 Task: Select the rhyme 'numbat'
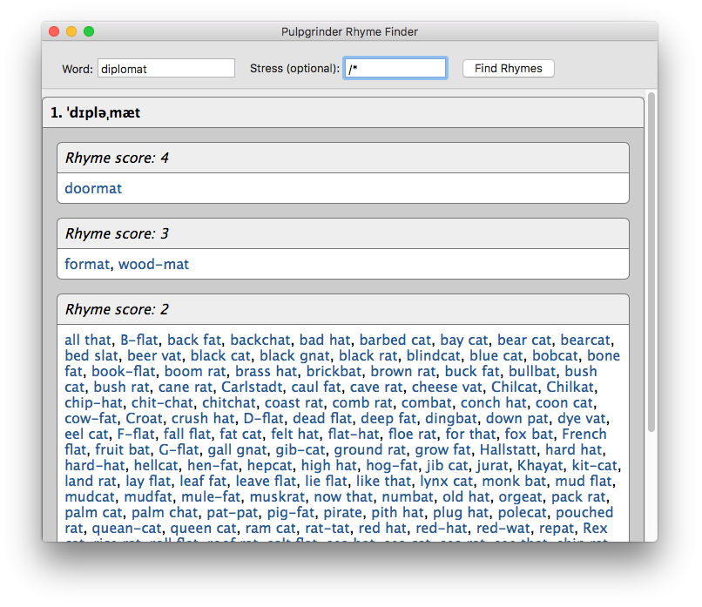coord(408,497)
